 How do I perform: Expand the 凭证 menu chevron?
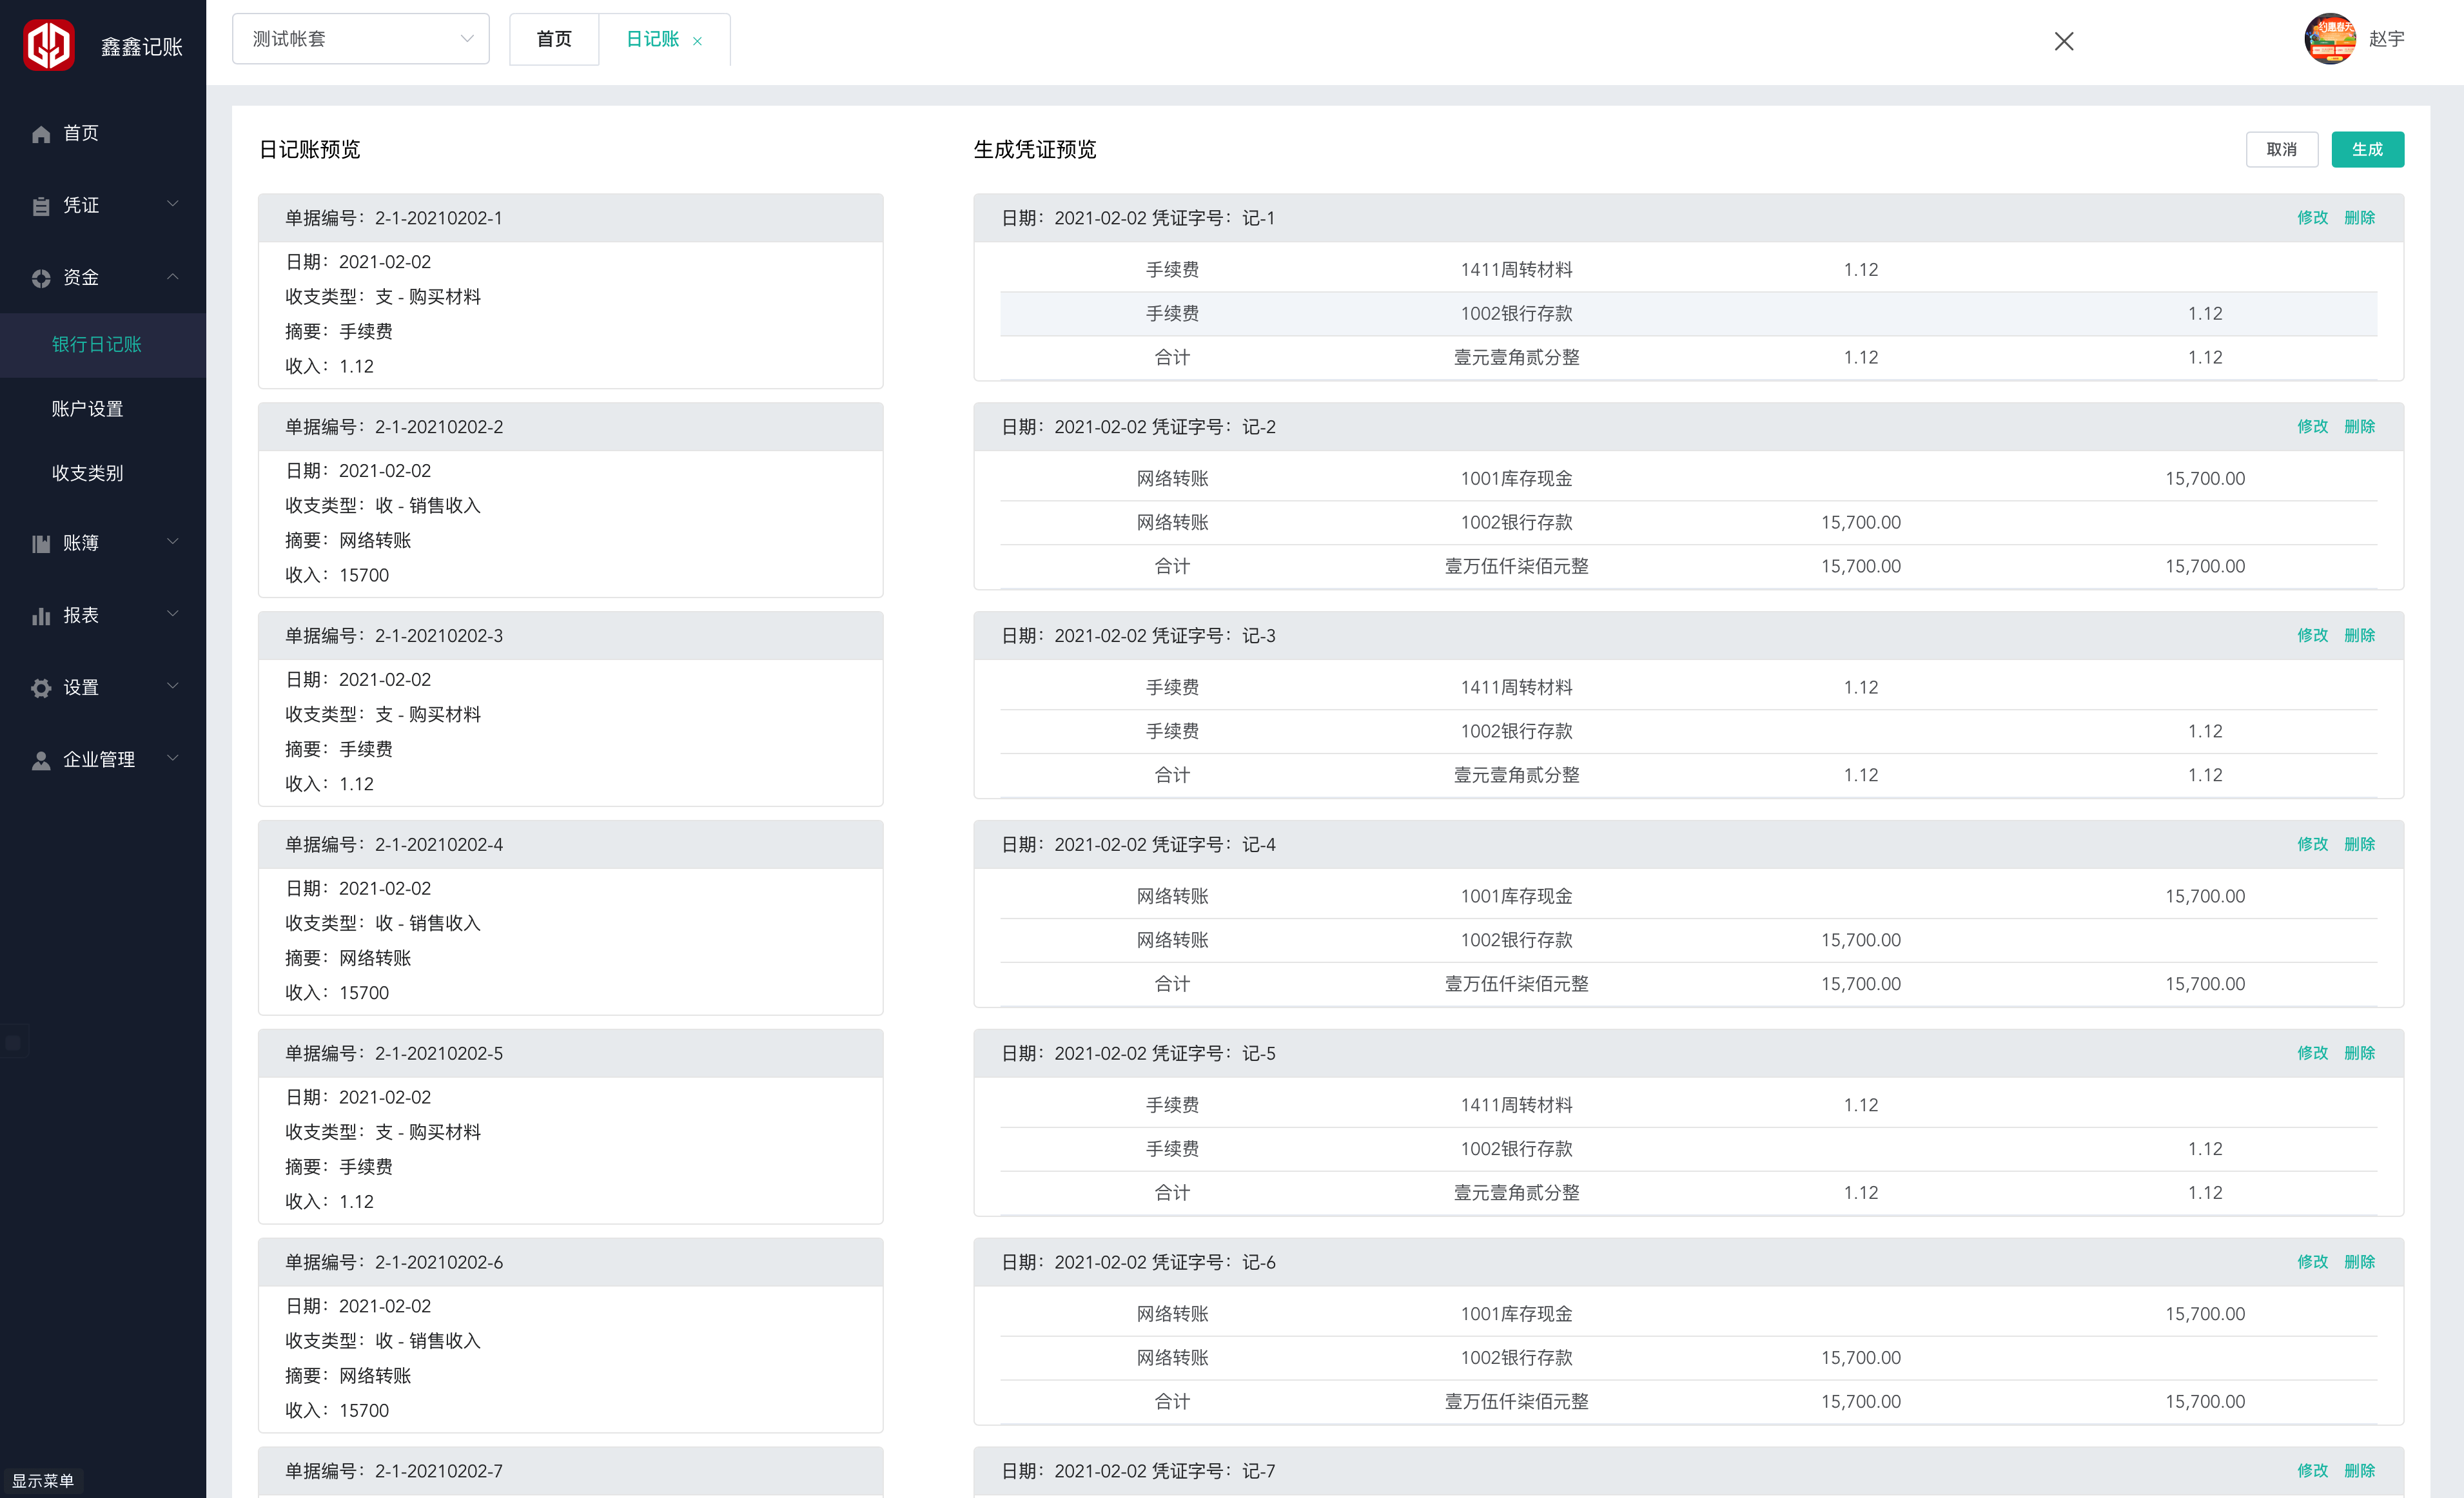click(x=173, y=204)
